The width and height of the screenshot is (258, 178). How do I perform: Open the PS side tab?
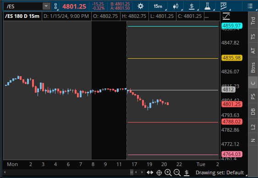click(253, 96)
